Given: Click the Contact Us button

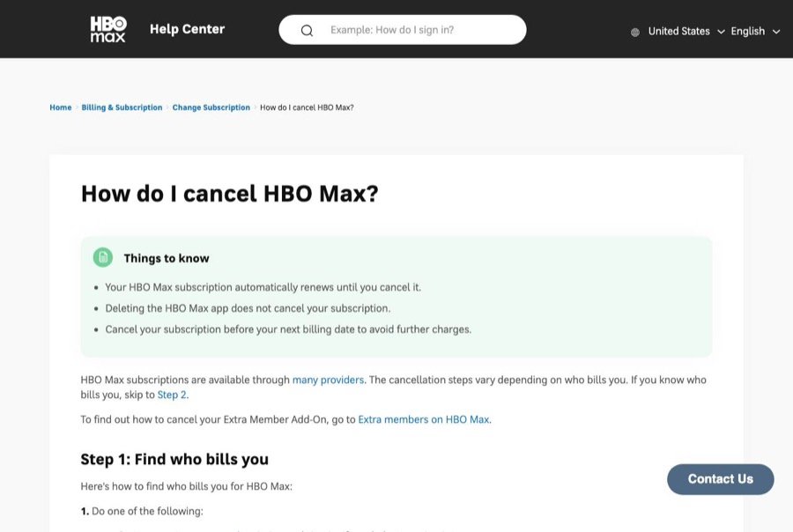Looking at the screenshot, I should 721,479.
